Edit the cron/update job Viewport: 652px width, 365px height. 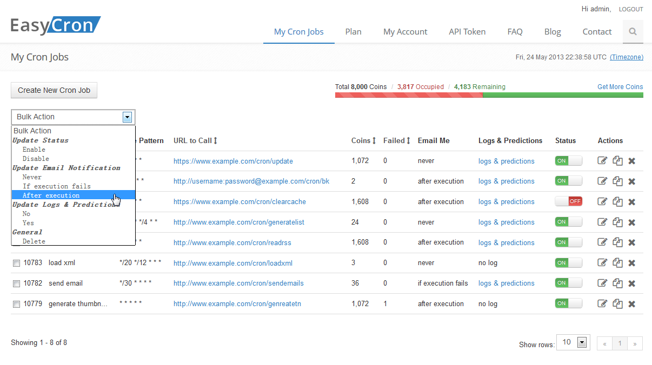(602, 161)
